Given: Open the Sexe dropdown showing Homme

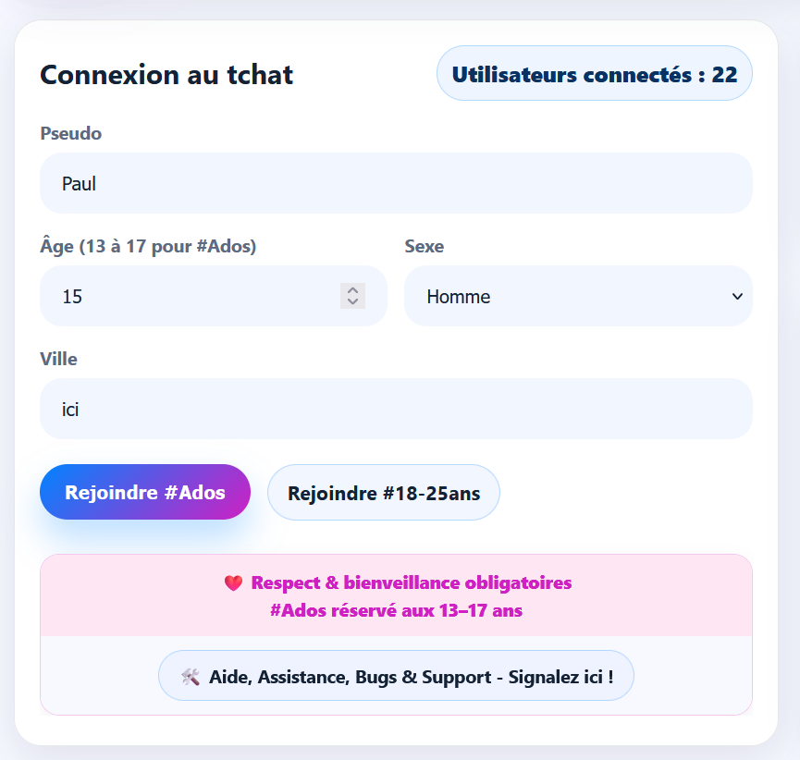Looking at the screenshot, I should click(578, 296).
